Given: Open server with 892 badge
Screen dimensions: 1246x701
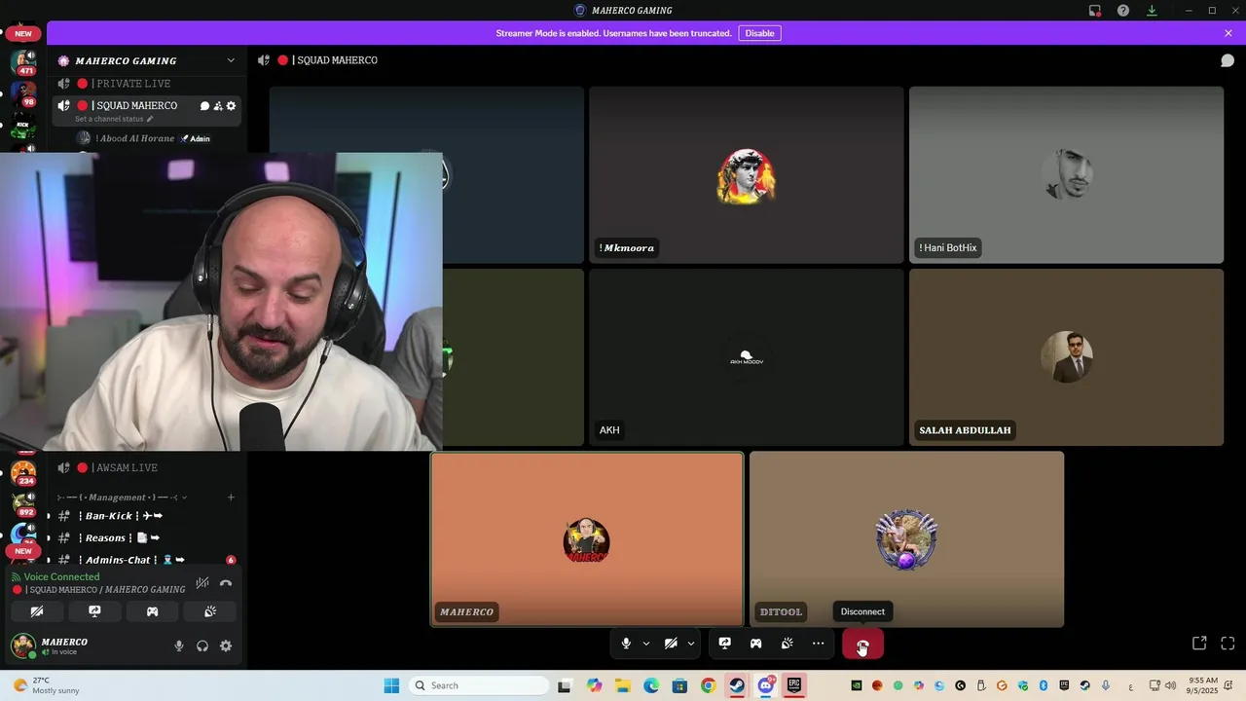Looking at the screenshot, I should point(23,504).
